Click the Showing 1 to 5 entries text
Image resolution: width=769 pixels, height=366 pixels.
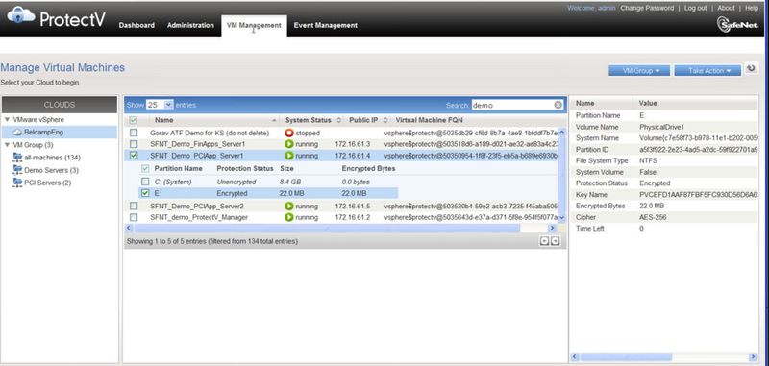[x=211, y=241]
